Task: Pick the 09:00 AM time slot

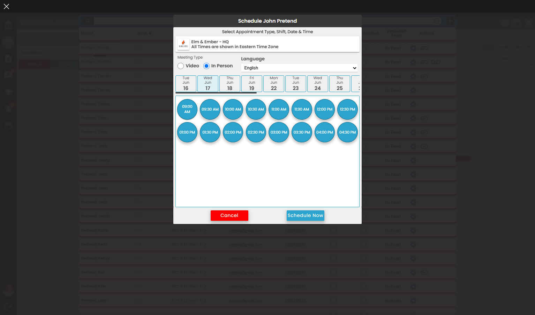Action: [187, 109]
